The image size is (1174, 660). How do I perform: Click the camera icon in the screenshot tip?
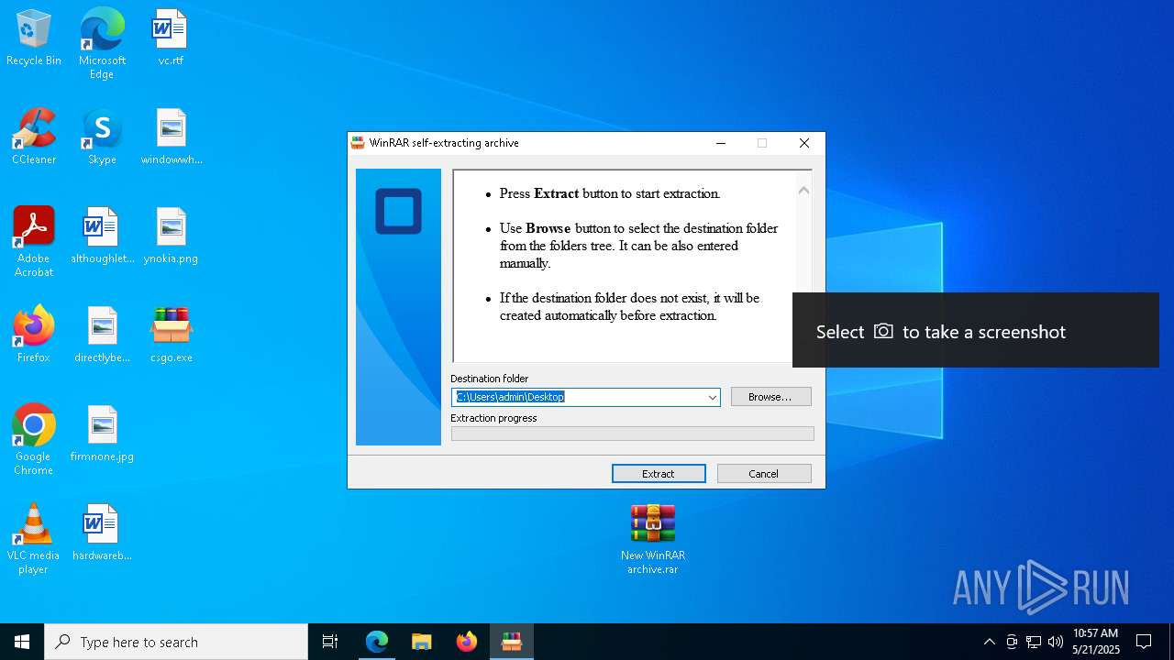(x=883, y=331)
